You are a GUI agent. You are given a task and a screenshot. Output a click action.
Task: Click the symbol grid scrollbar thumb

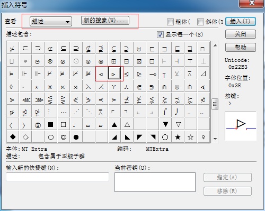(x=215, y=104)
